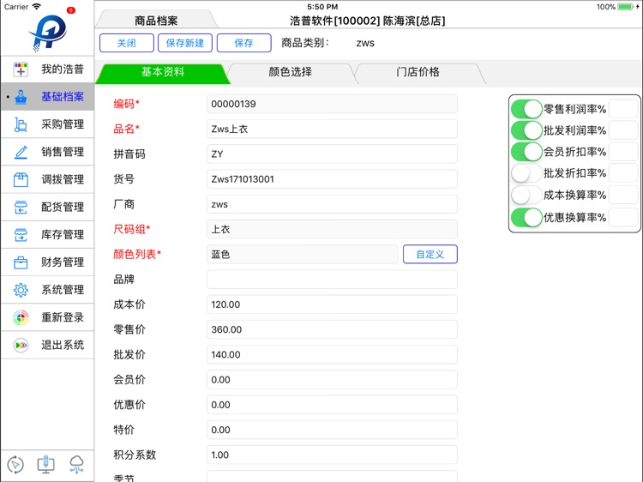643x482 pixels.
Task: Toggle 批发利润率% switch
Action: click(527, 130)
